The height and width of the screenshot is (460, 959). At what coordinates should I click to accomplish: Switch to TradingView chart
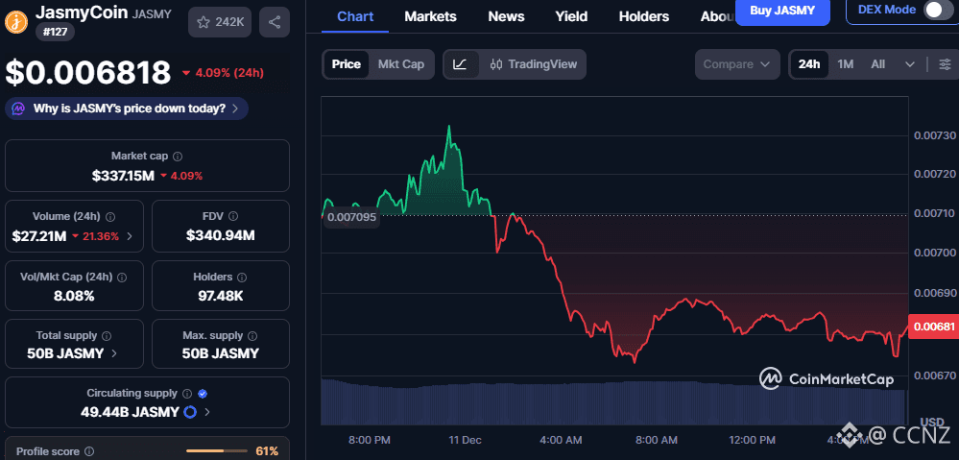[x=534, y=64]
